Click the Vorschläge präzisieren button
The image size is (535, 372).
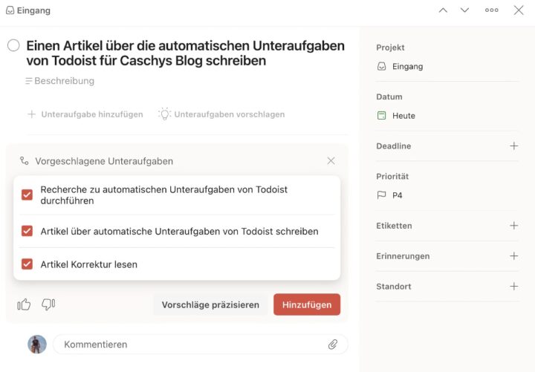210,304
